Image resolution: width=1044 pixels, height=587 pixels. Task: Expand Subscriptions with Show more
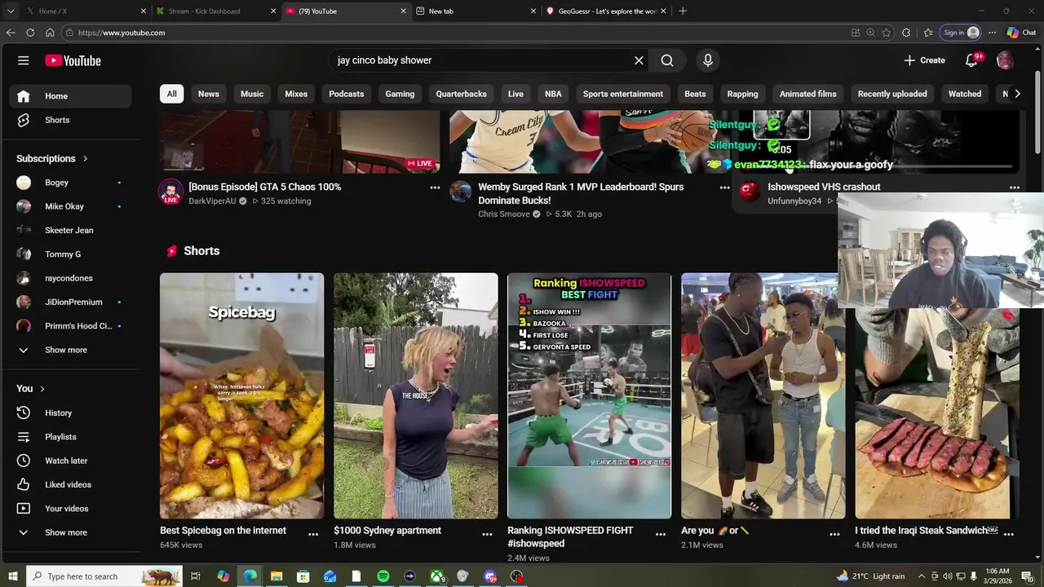pyautogui.click(x=70, y=350)
